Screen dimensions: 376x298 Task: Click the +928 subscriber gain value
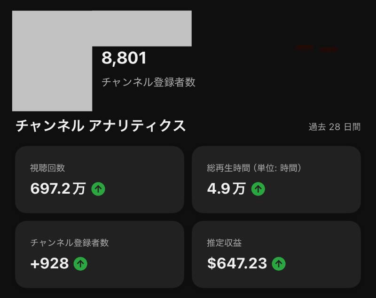click(x=50, y=264)
